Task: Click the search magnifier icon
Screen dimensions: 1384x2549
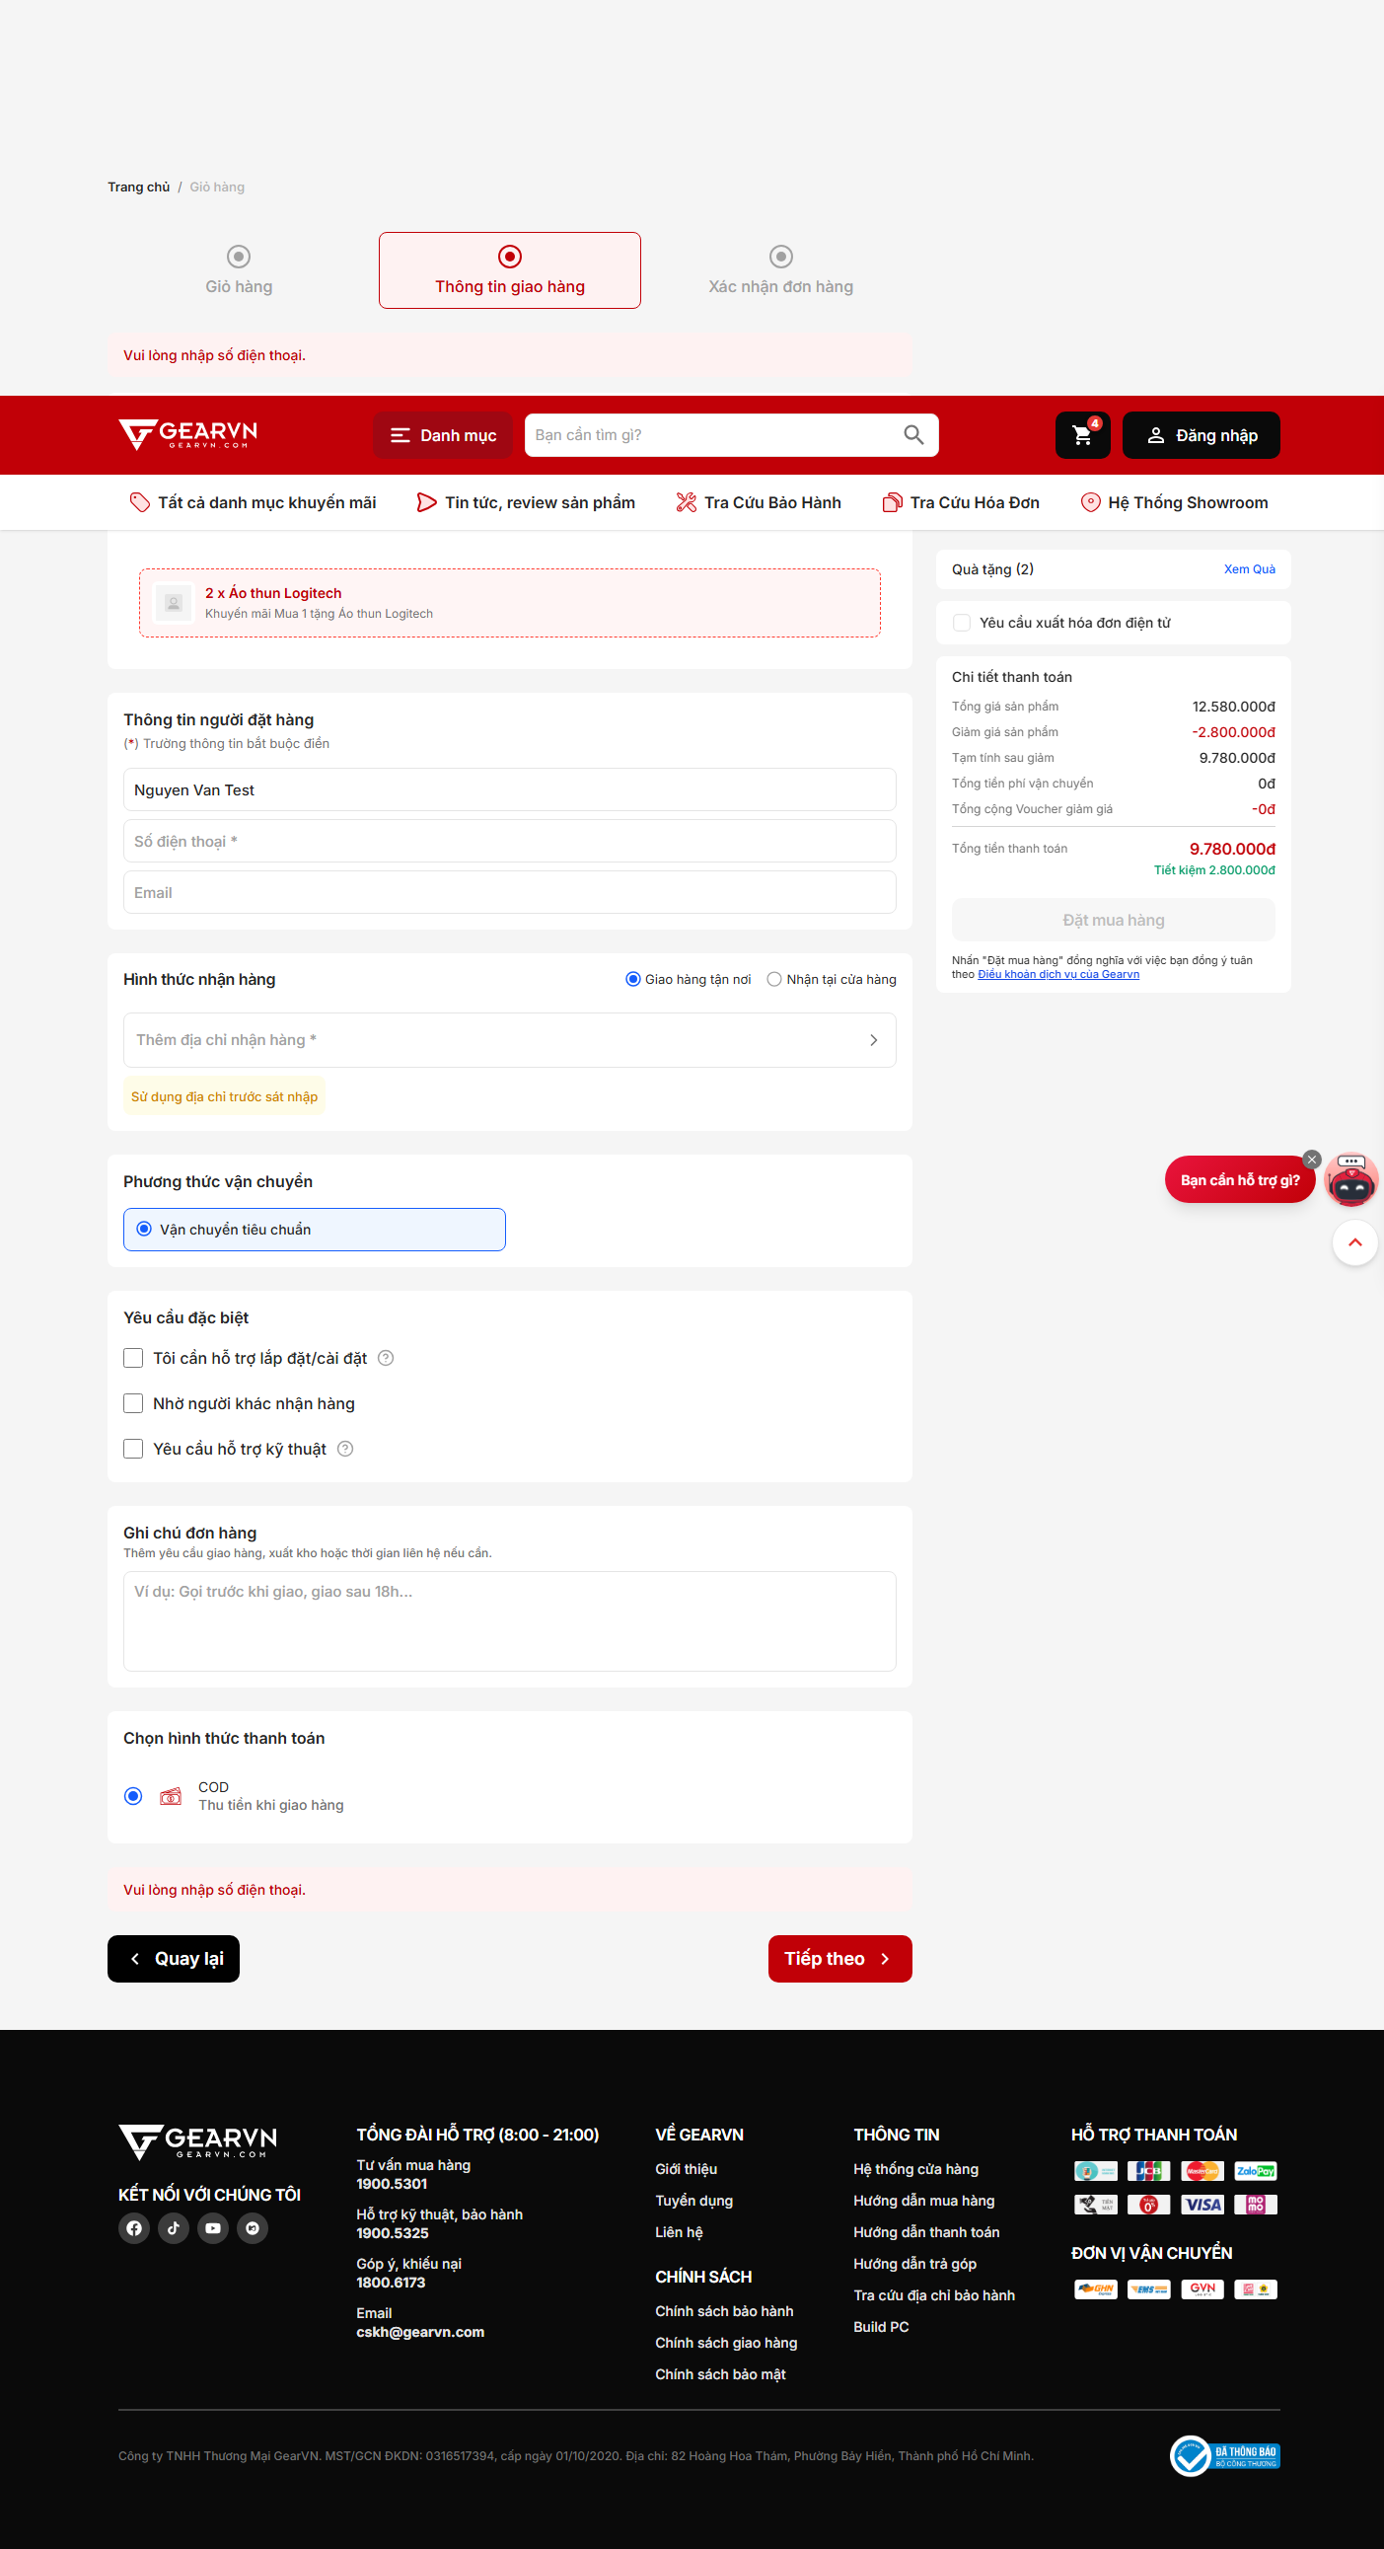Action: (913, 435)
